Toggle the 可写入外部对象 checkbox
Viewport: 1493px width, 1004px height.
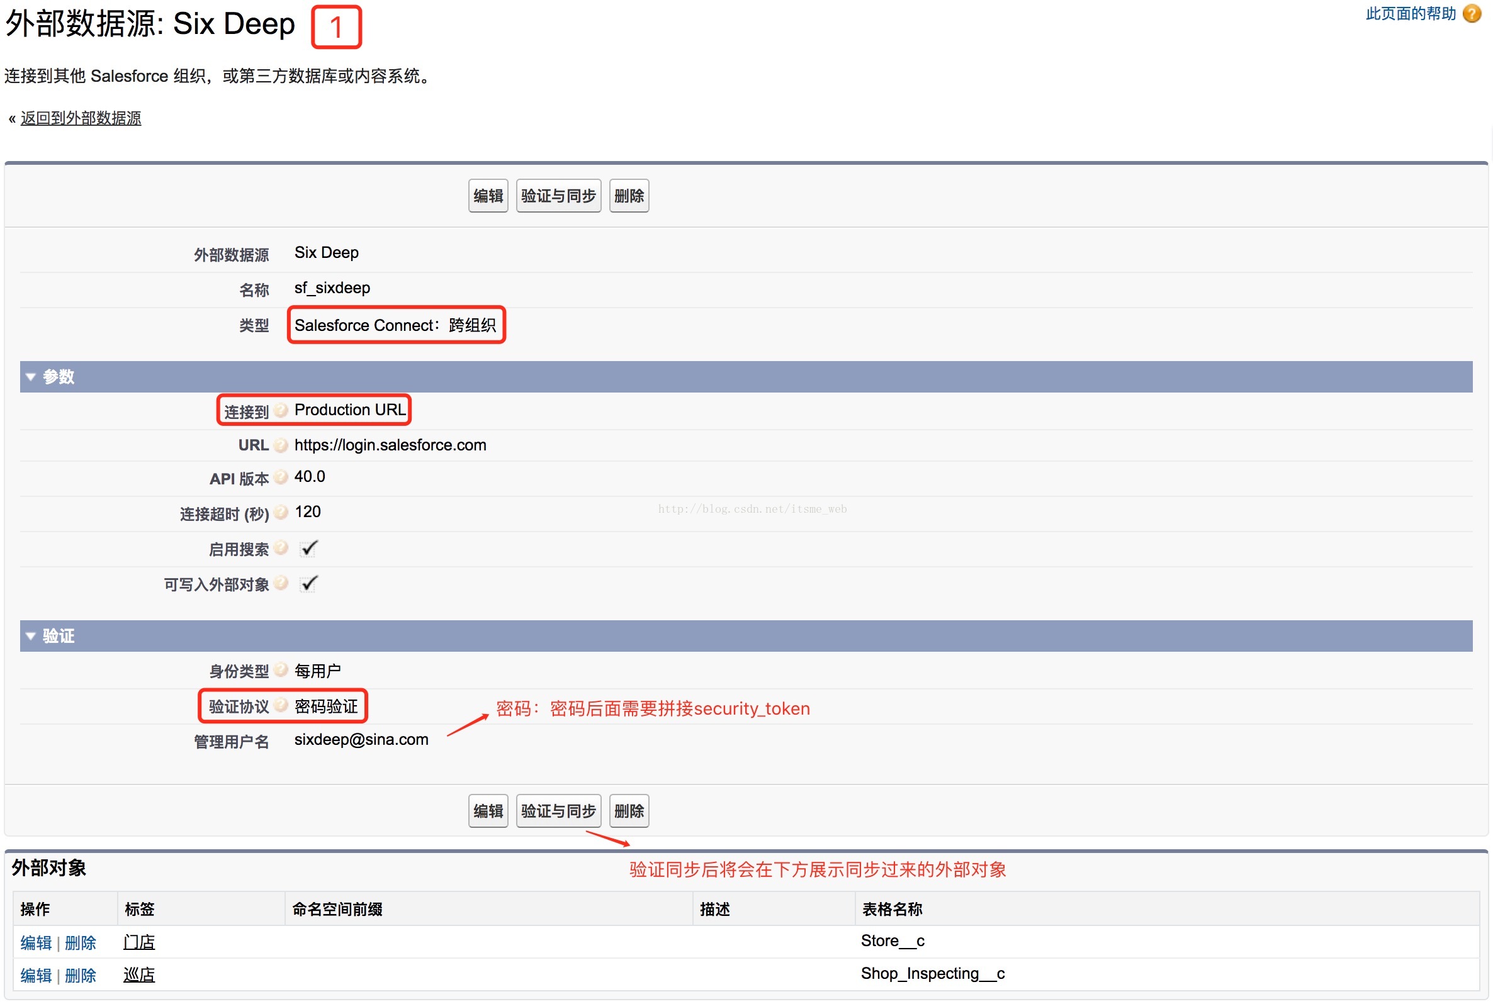(308, 584)
